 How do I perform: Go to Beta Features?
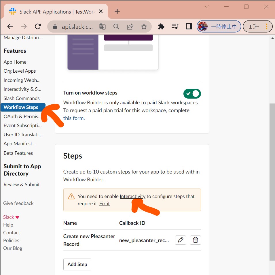pyautogui.click(x=18, y=153)
